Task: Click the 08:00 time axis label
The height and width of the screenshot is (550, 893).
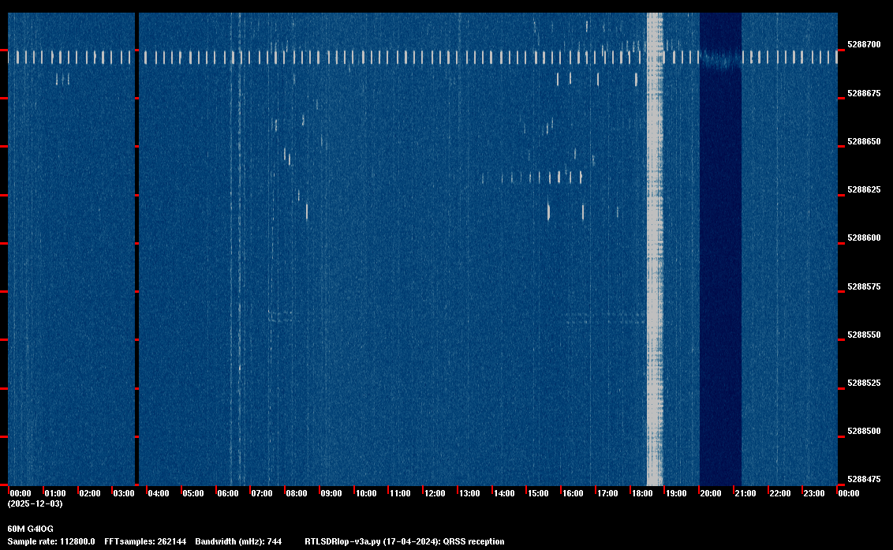Action: coord(297,493)
